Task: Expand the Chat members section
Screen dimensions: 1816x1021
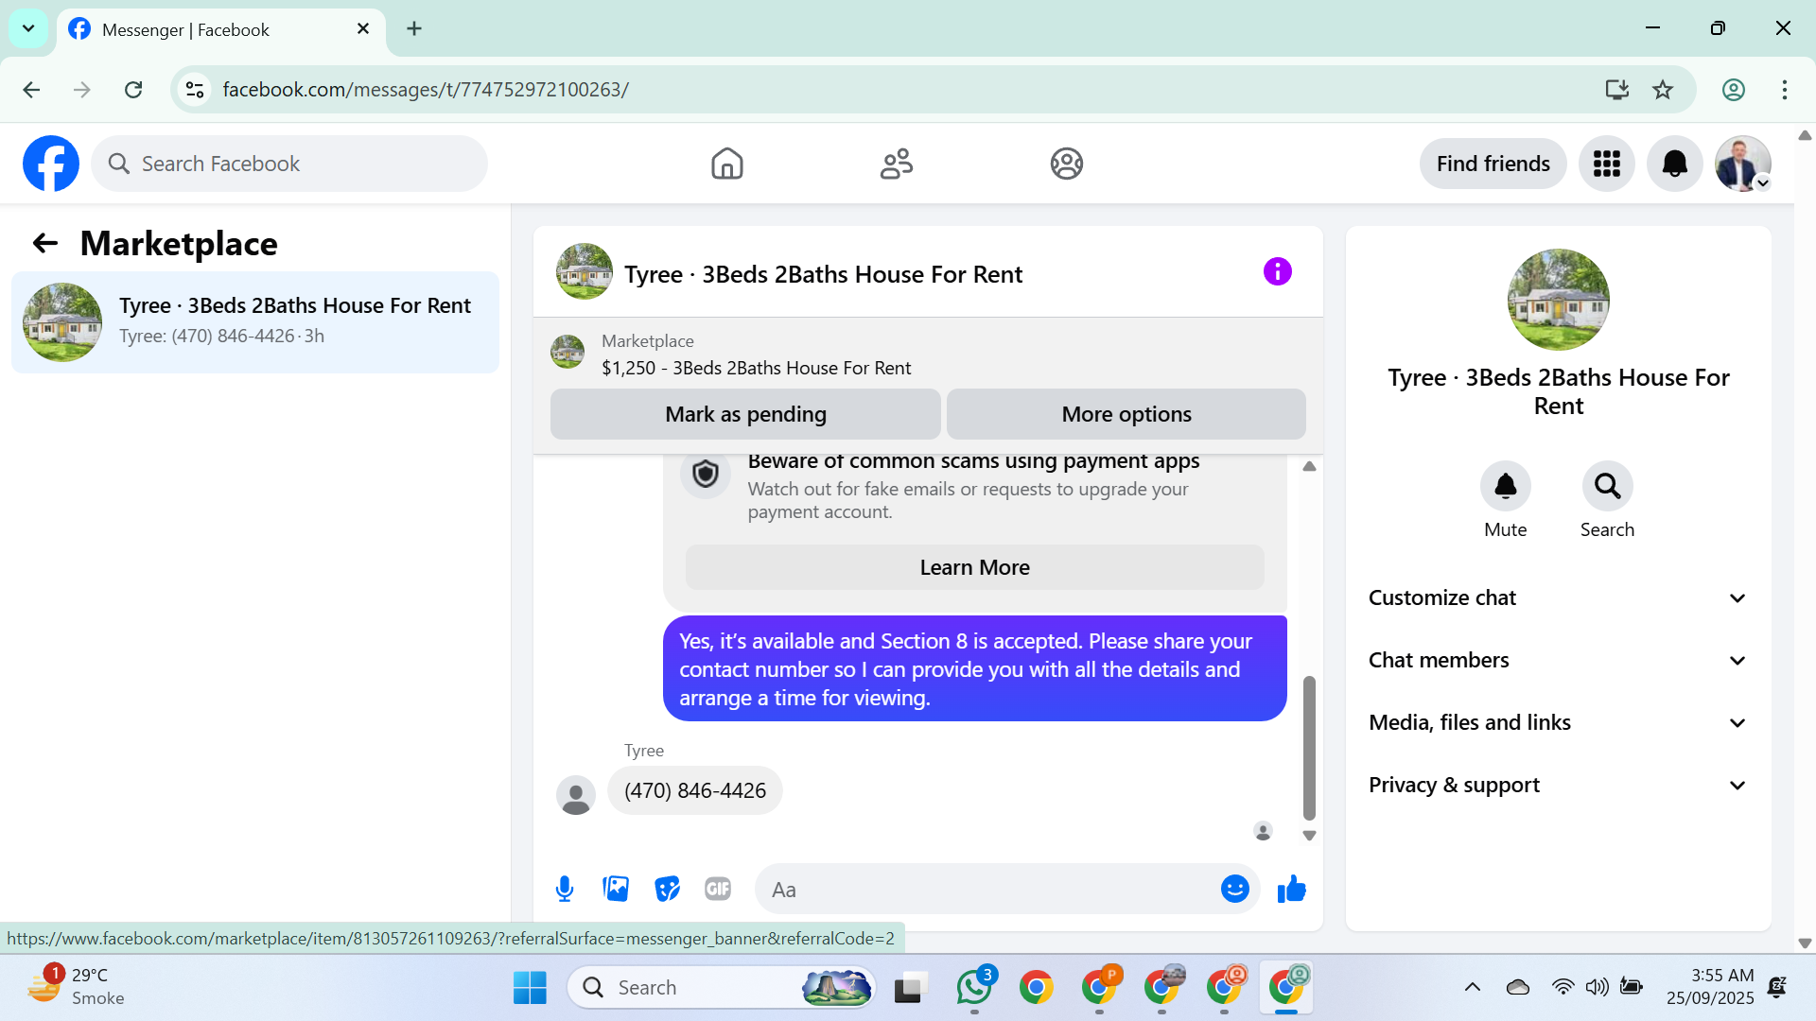Action: (x=1558, y=661)
